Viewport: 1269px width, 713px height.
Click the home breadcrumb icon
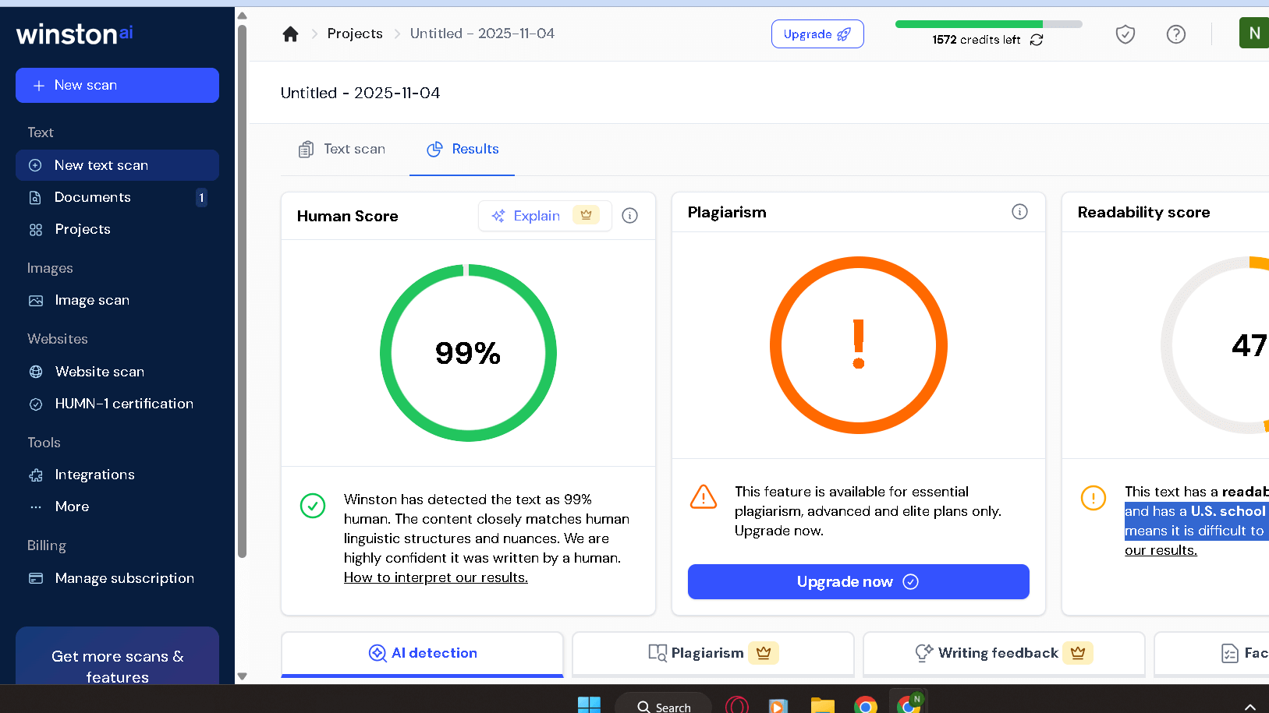(x=290, y=34)
